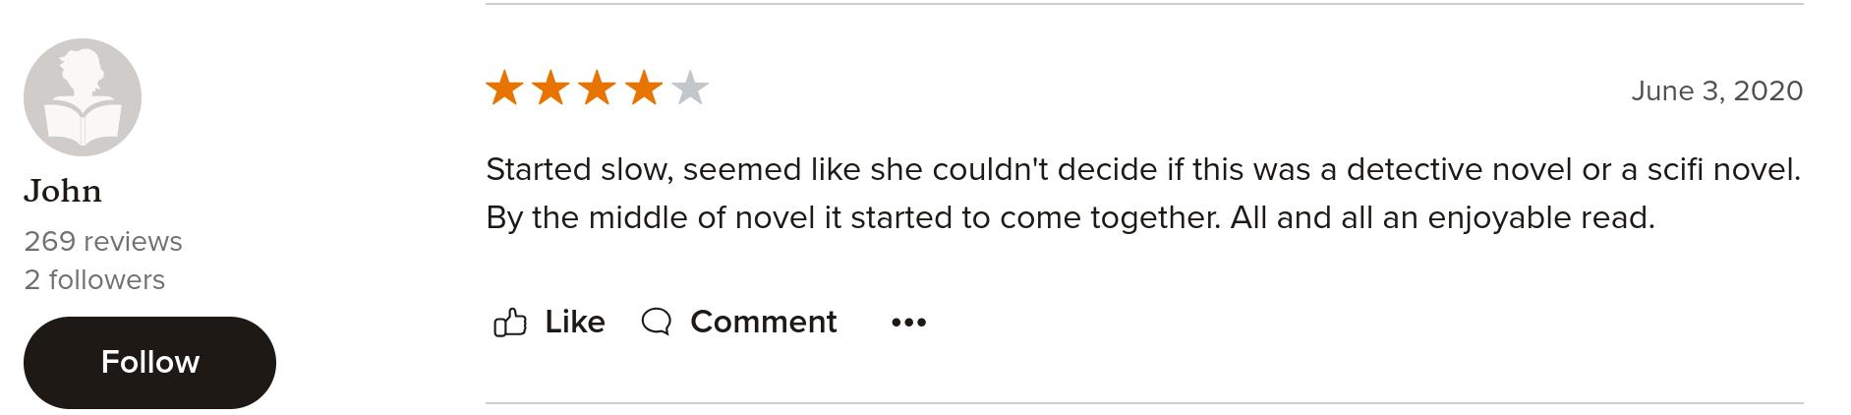Click the Comment text label
The image size is (1851, 415).
tap(763, 322)
